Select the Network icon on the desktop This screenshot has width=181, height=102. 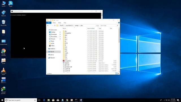pyautogui.click(x=3, y=13)
